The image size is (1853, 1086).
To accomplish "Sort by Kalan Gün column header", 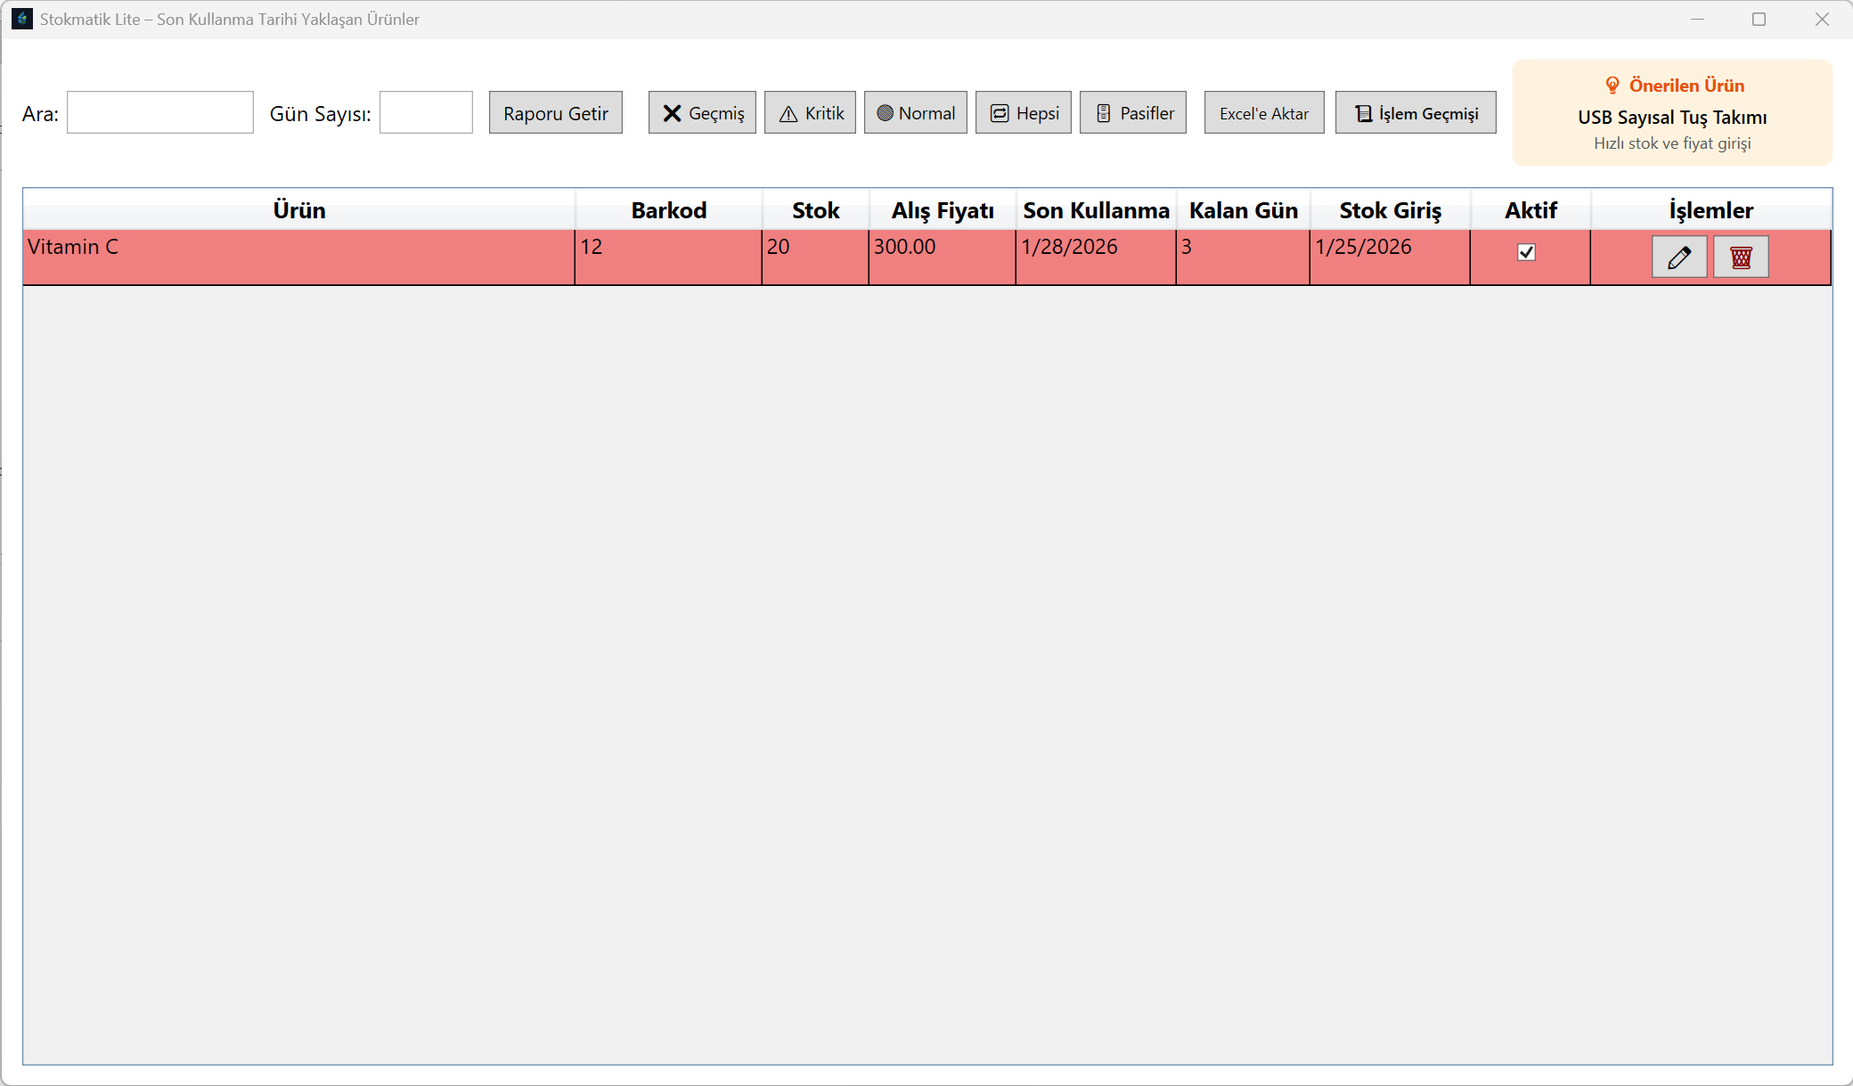I will click(x=1243, y=210).
